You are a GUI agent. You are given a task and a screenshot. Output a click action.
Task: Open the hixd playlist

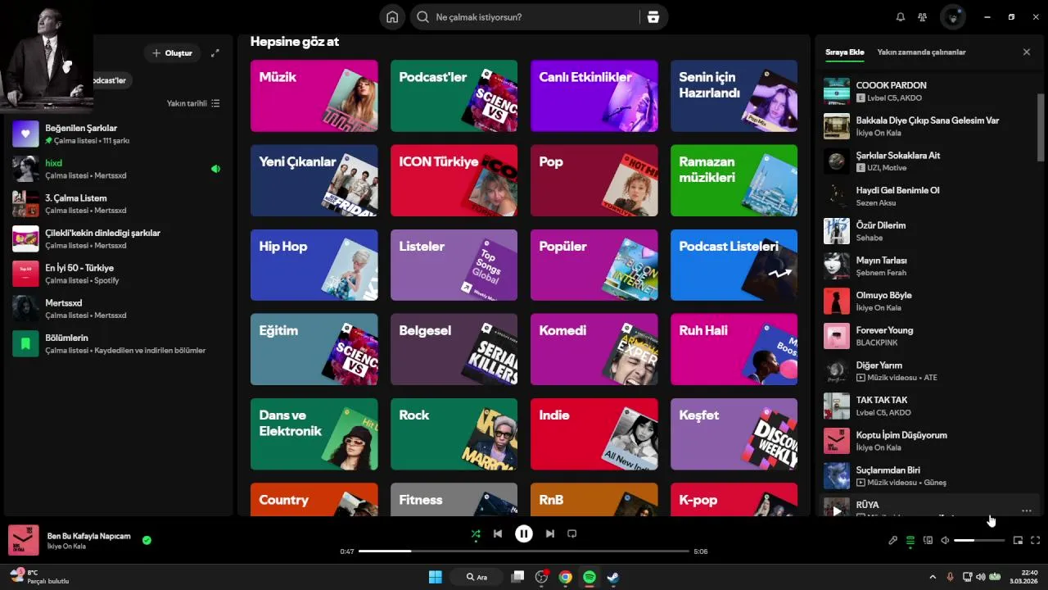(x=116, y=169)
